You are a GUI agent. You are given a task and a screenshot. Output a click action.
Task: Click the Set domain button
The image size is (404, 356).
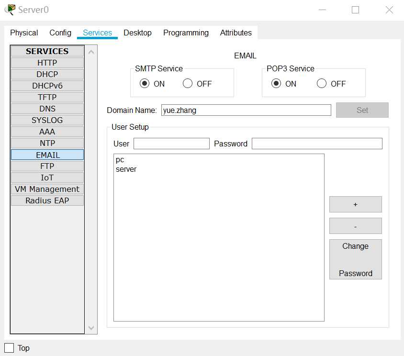362,110
